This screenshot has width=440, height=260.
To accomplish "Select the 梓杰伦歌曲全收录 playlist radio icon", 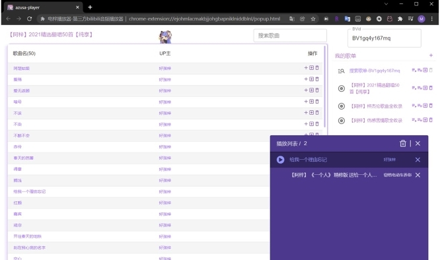I will pos(341,106).
